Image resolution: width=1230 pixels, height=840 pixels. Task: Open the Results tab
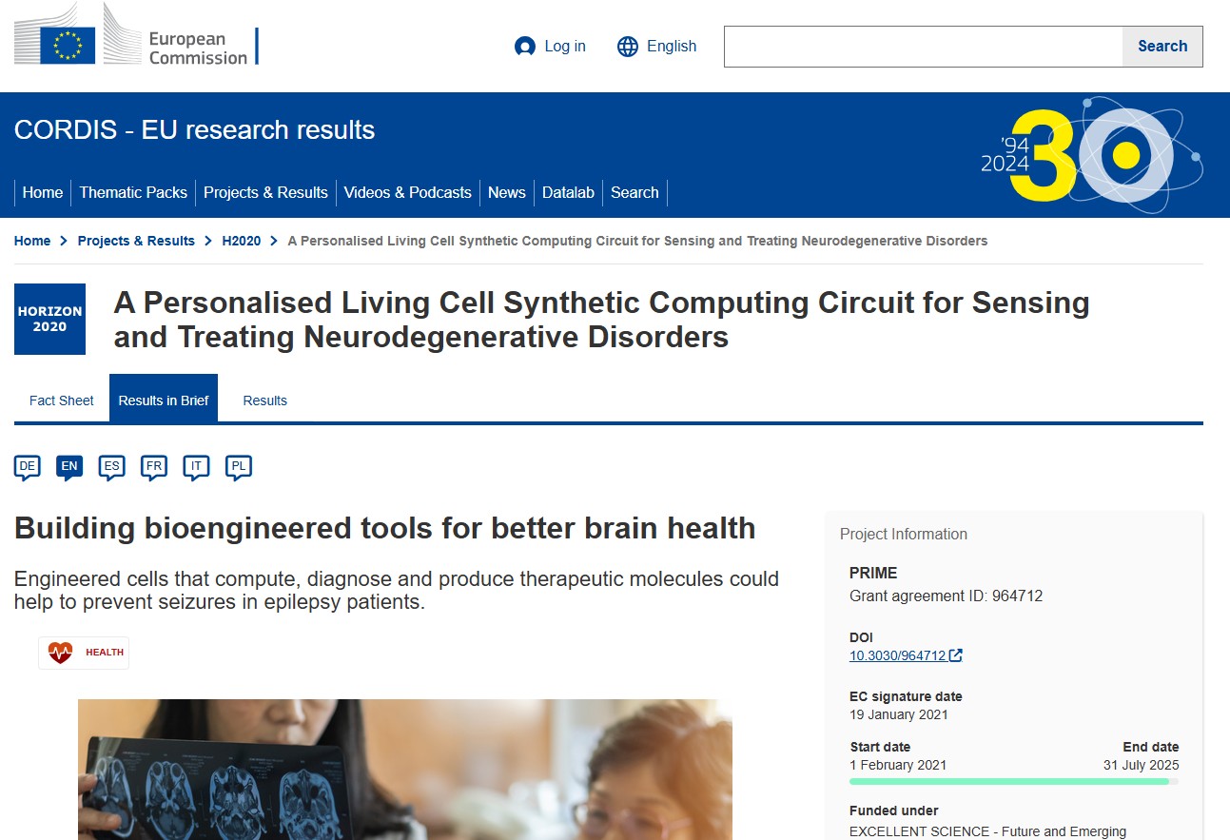[264, 400]
